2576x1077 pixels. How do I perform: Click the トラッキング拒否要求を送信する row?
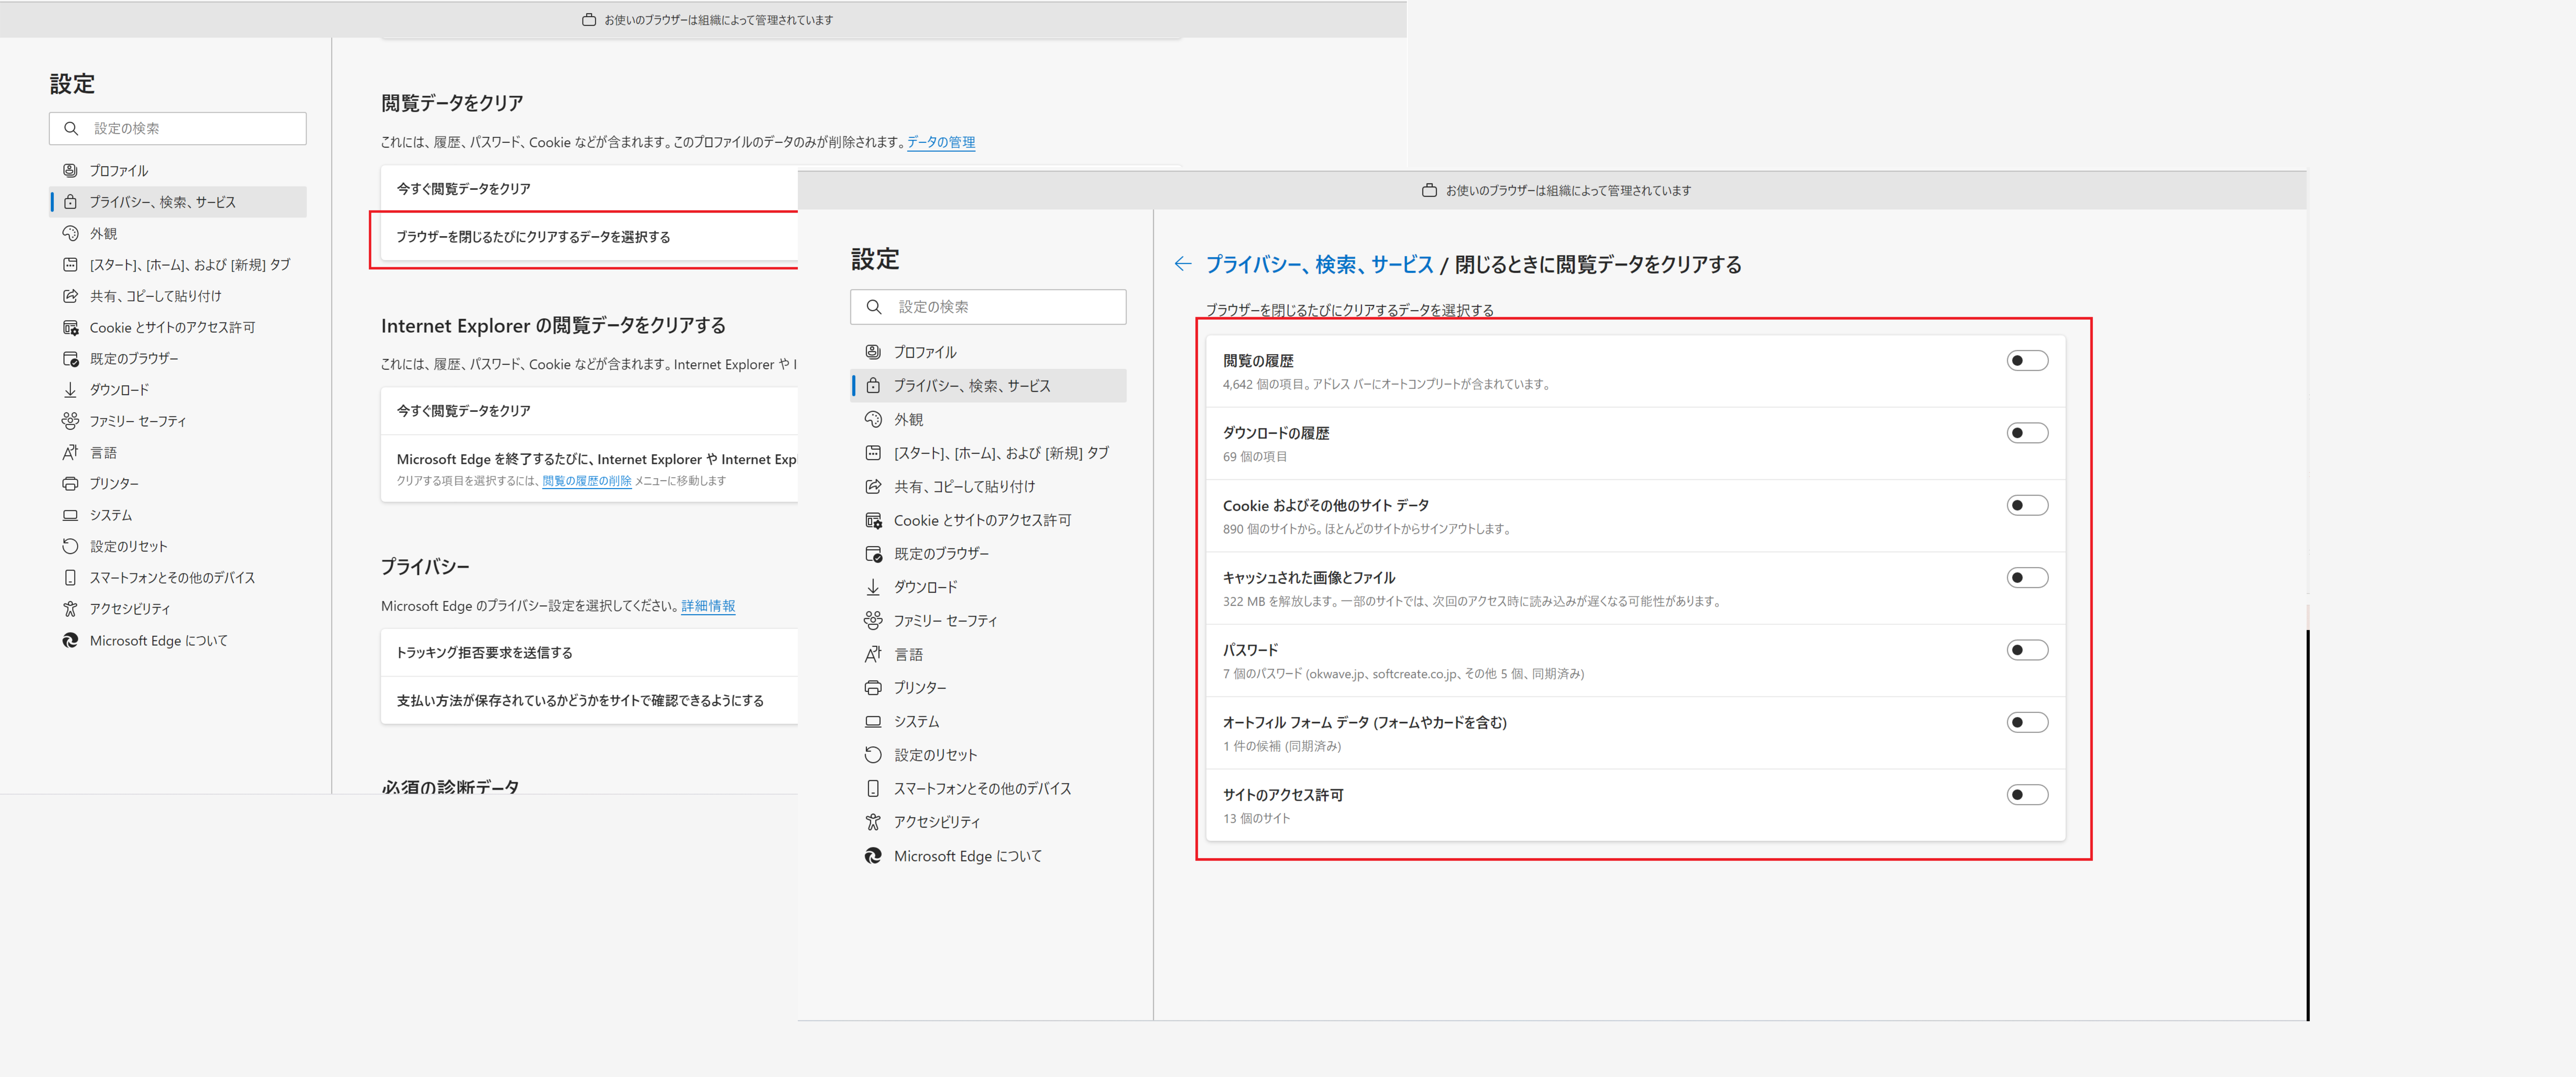click(589, 653)
